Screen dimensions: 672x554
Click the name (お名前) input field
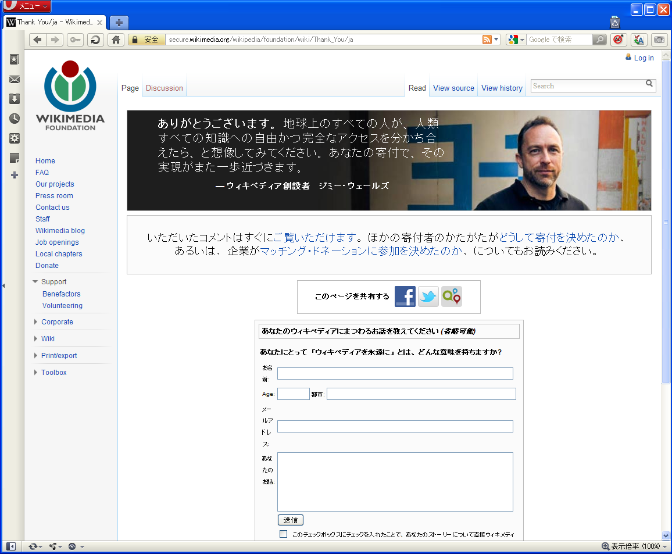(x=395, y=374)
